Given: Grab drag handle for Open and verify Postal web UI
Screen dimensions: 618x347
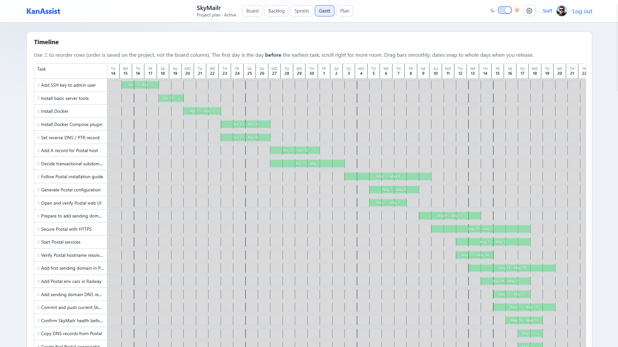Looking at the screenshot, I should point(38,203).
